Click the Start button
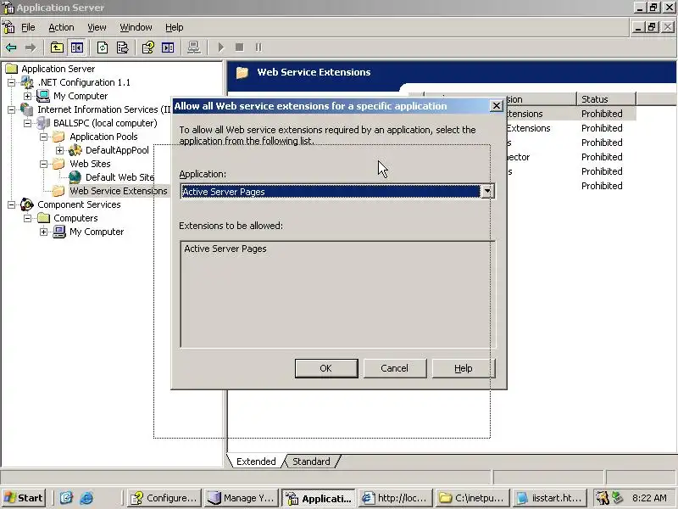Image resolution: width=678 pixels, height=509 pixels. (25, 498)
